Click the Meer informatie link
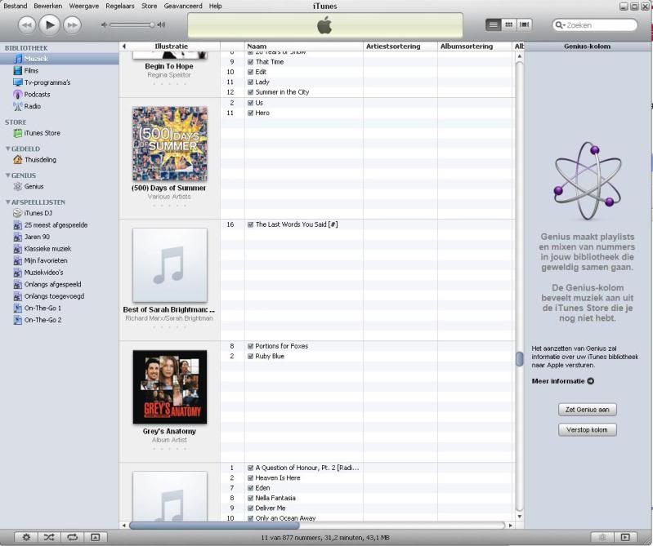 click(562, 381)
